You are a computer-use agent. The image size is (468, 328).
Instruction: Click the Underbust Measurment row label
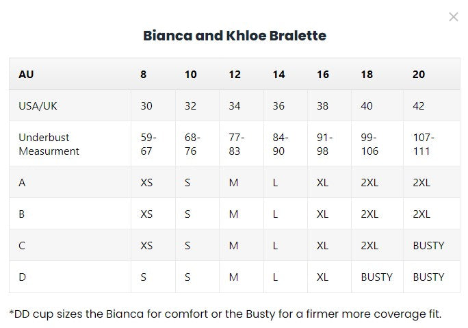[49, 144]
